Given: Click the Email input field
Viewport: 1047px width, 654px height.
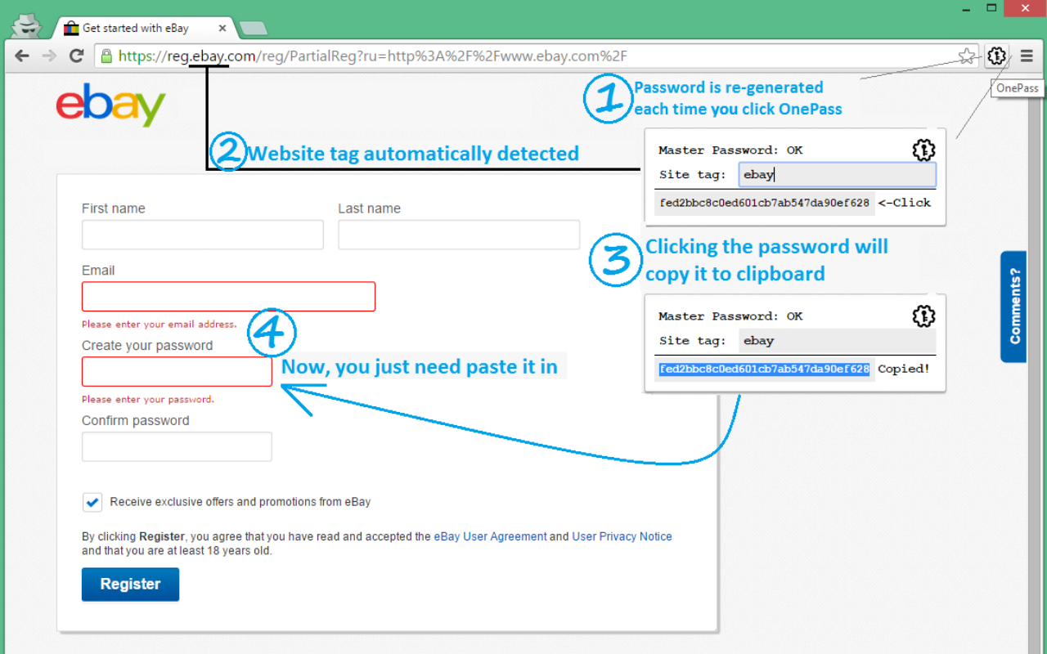Looking at the screenshot, I should pos(228,296).
